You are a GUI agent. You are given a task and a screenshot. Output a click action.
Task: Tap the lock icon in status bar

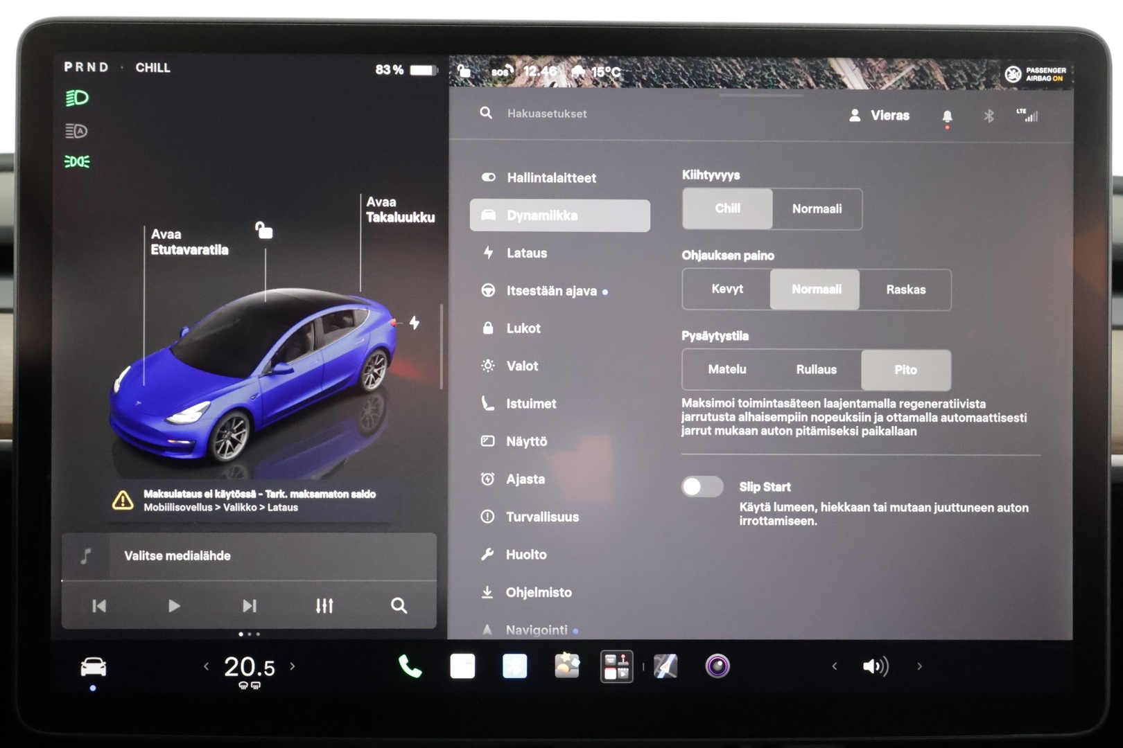pyautogui.click(x=464, y=71)
